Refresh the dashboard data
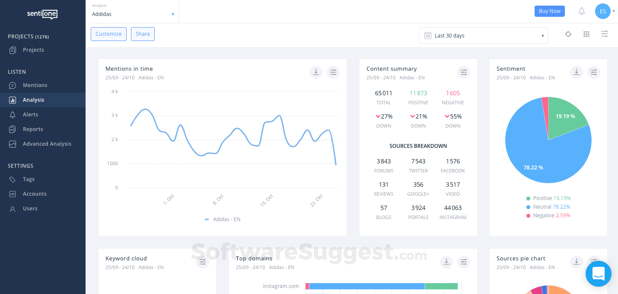618x294 pixels. pos(568,34)
